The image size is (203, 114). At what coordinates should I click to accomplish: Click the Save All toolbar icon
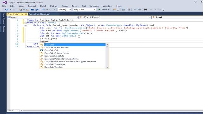coord(37,9)
